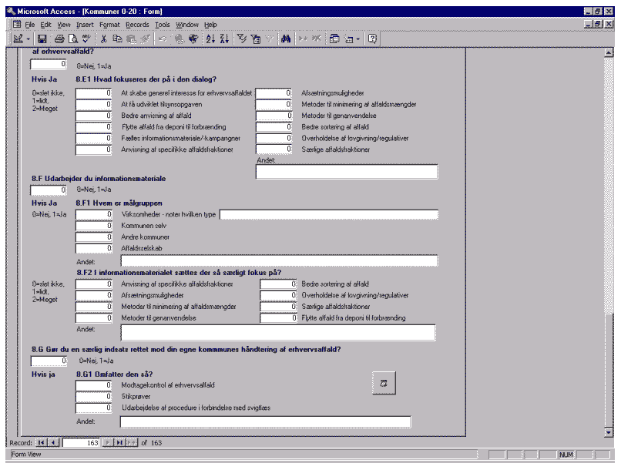Click the form control icon beside File

tap(17, 25)
